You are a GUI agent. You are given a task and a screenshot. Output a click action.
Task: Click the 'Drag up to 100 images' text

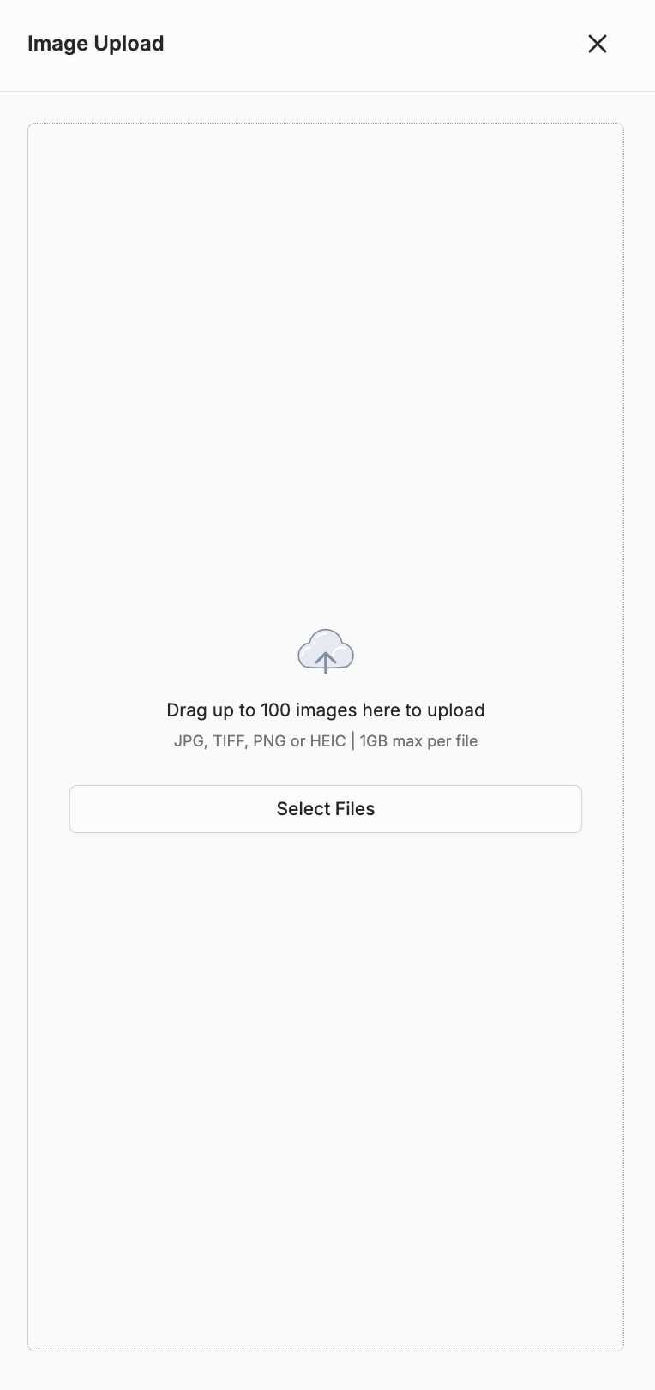(326, 710)
